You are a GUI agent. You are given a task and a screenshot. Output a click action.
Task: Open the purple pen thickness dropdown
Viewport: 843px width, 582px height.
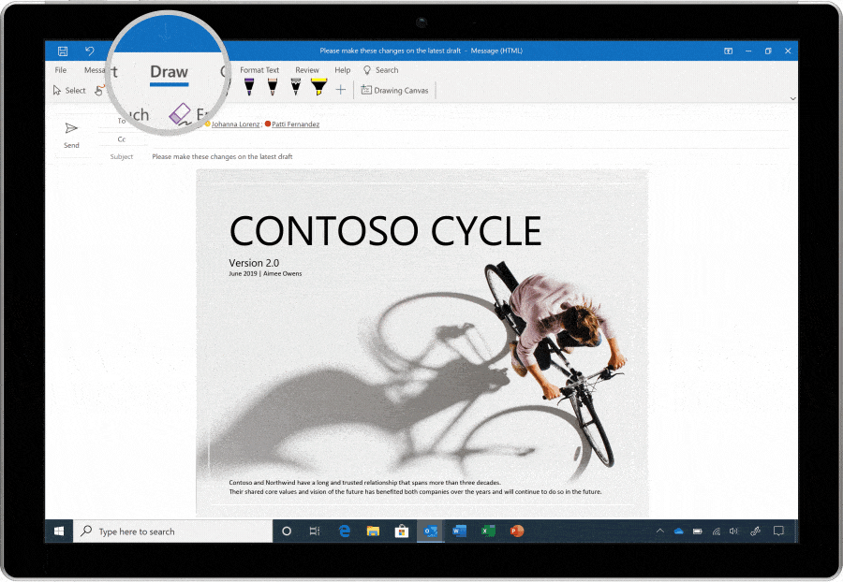point(248,93)
